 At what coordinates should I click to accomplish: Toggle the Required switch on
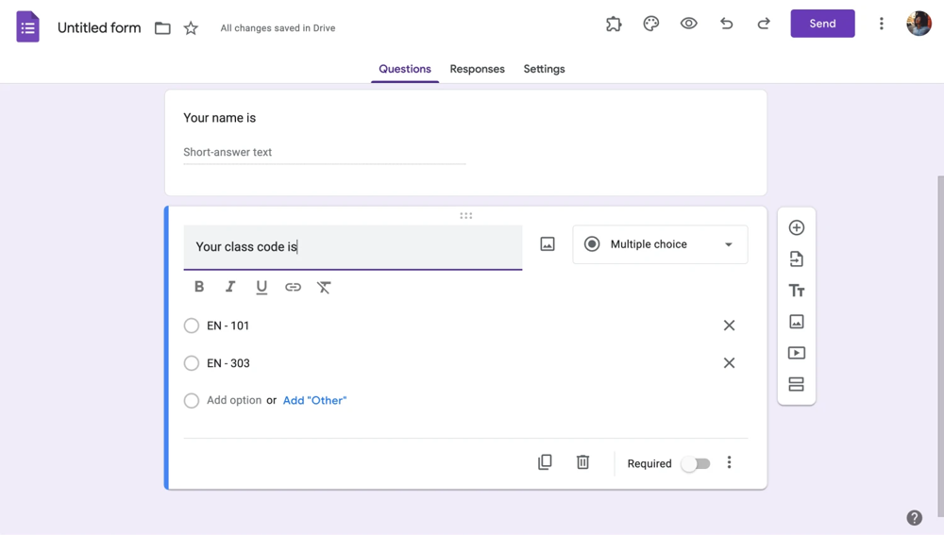pos(696,463)
